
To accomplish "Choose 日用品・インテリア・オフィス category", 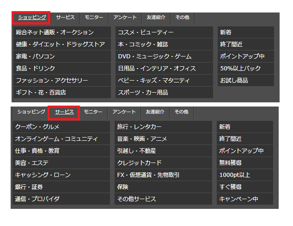I will pos(164,69).
